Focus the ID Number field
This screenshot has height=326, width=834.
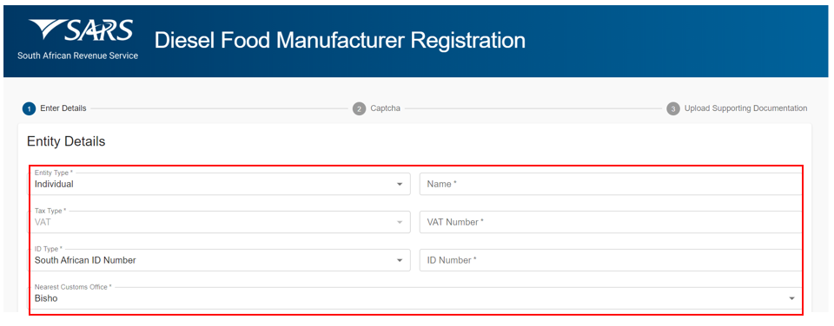[x=611, y=260]
